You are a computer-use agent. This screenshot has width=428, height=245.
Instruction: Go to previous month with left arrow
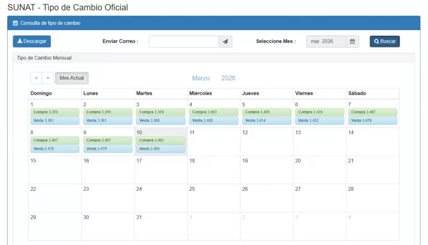tap(36, 78)
